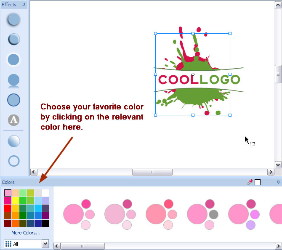The height and width of the screenshot is (250, 282).
Task: Apply the hollow ring outline effect
Action: click(13, 161)
